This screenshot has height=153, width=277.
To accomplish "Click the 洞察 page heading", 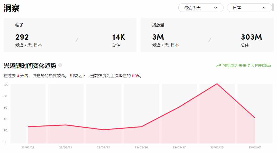I will pos(12,8).
